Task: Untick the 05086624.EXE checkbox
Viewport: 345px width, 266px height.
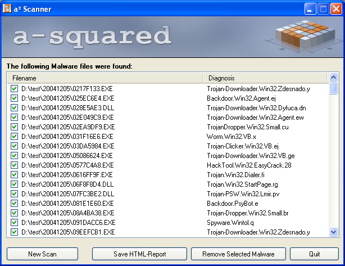Action: tap(14, 156)
